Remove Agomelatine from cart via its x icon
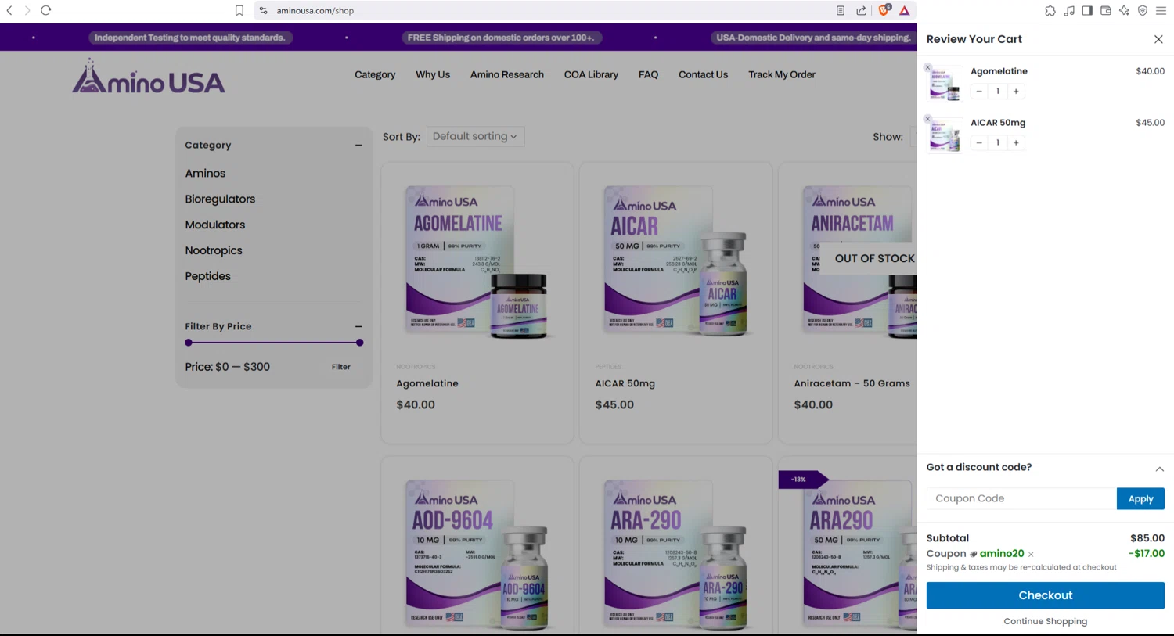 click(927, 68)
